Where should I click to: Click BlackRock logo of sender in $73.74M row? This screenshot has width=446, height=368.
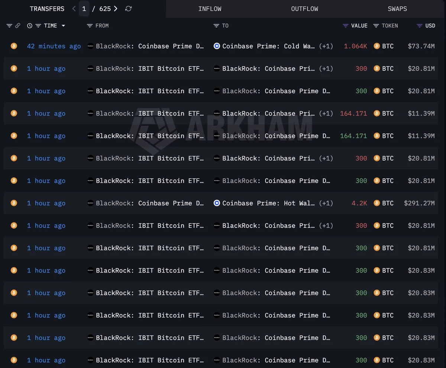(90, 46)
